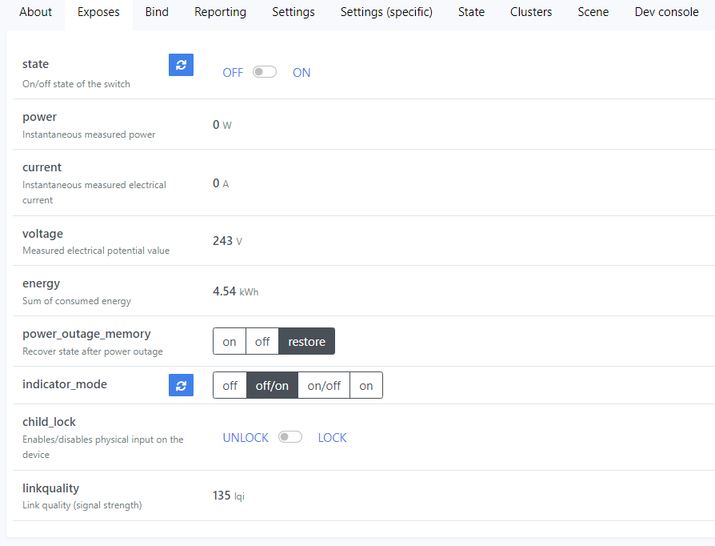Toggle the switch state from OFF to ON
715x546 pixels.
(264, 72)
